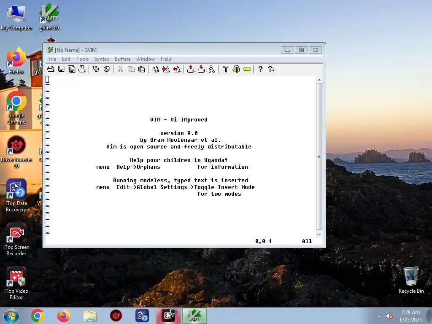Select the Driver Booster 10 desktop icon
Viewport: 432px width, 324px height.
16,152
